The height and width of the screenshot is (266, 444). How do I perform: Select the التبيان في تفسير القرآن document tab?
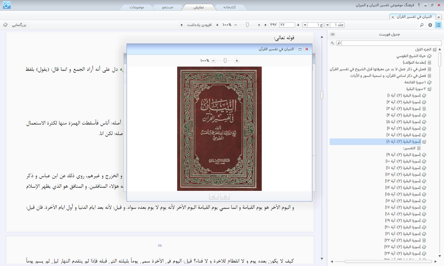(x=414, y=17)
